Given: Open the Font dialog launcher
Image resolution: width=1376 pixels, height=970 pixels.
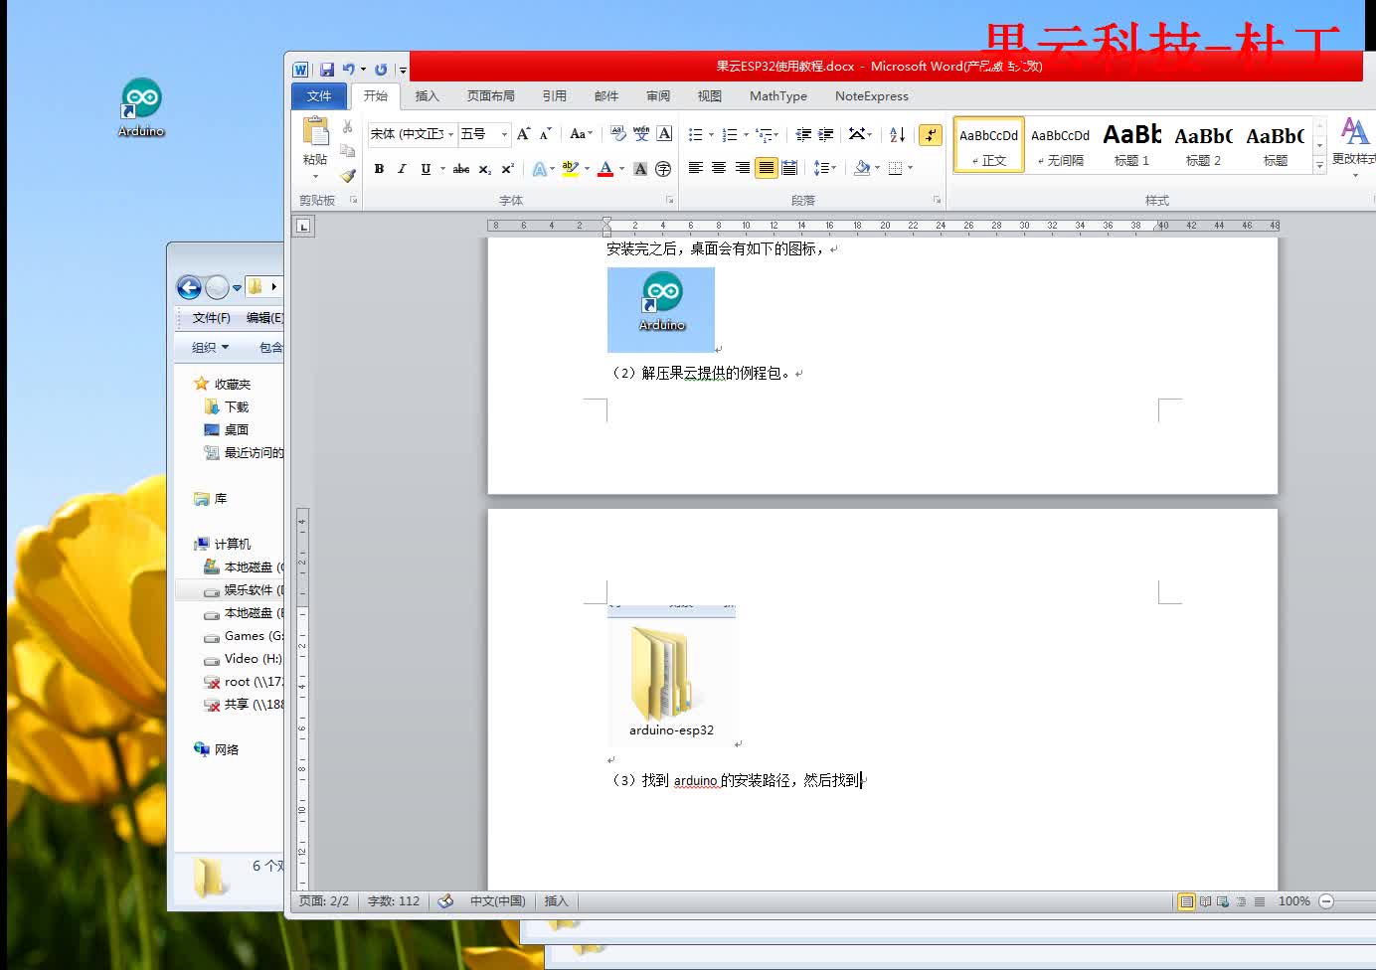Looking at the screenshot, I should (x=670, y=200).
